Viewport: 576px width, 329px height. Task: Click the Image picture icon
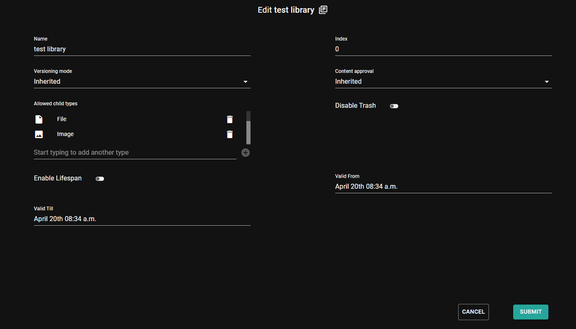point(39,134)
